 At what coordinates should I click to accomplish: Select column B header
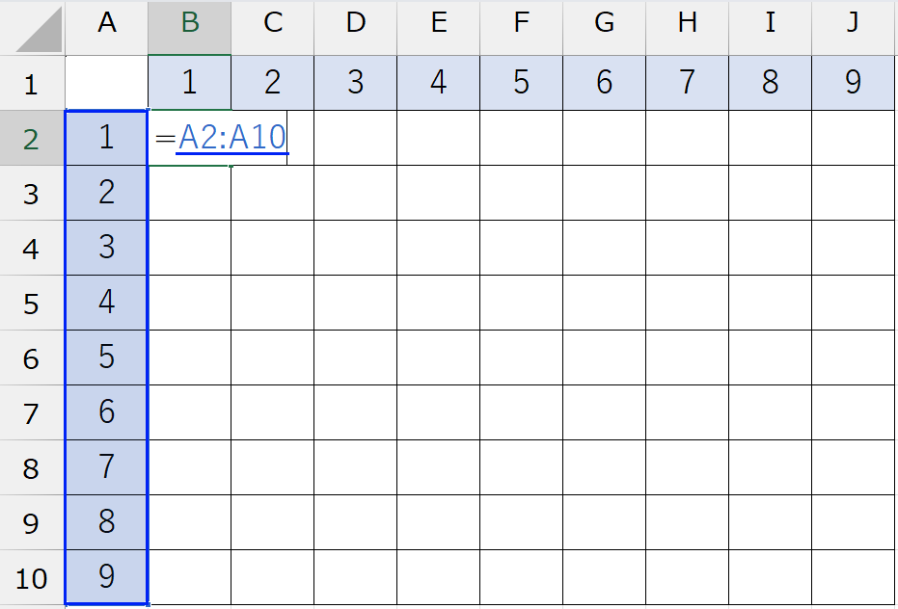tap(190, 25)
